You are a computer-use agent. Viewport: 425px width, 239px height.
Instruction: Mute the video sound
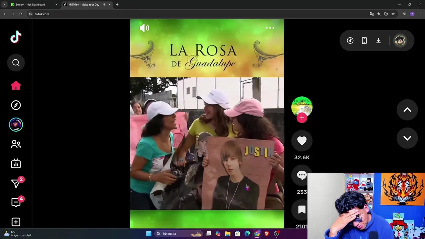pos(144,28)
